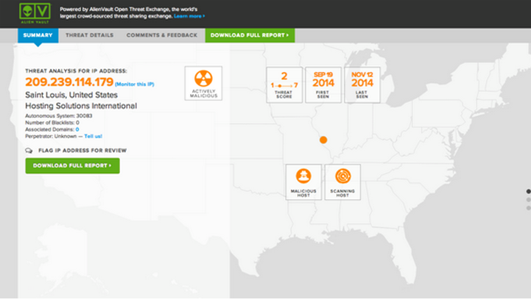531x308 pixels.
Task: Open the Learn more link
Action: click(189, 16)
